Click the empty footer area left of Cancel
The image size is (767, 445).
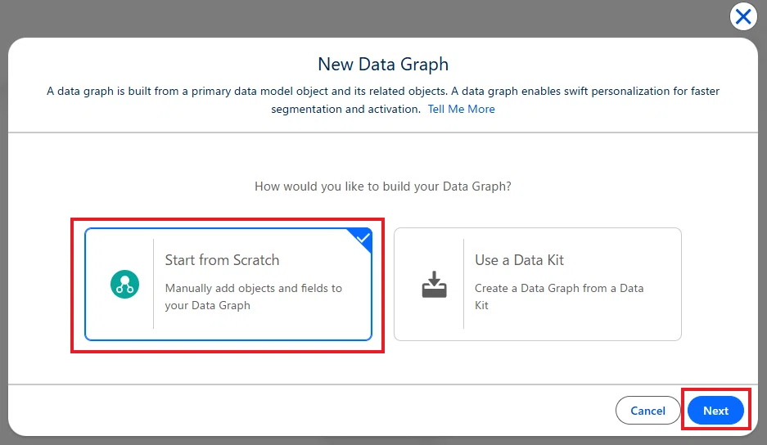[308, 411]
